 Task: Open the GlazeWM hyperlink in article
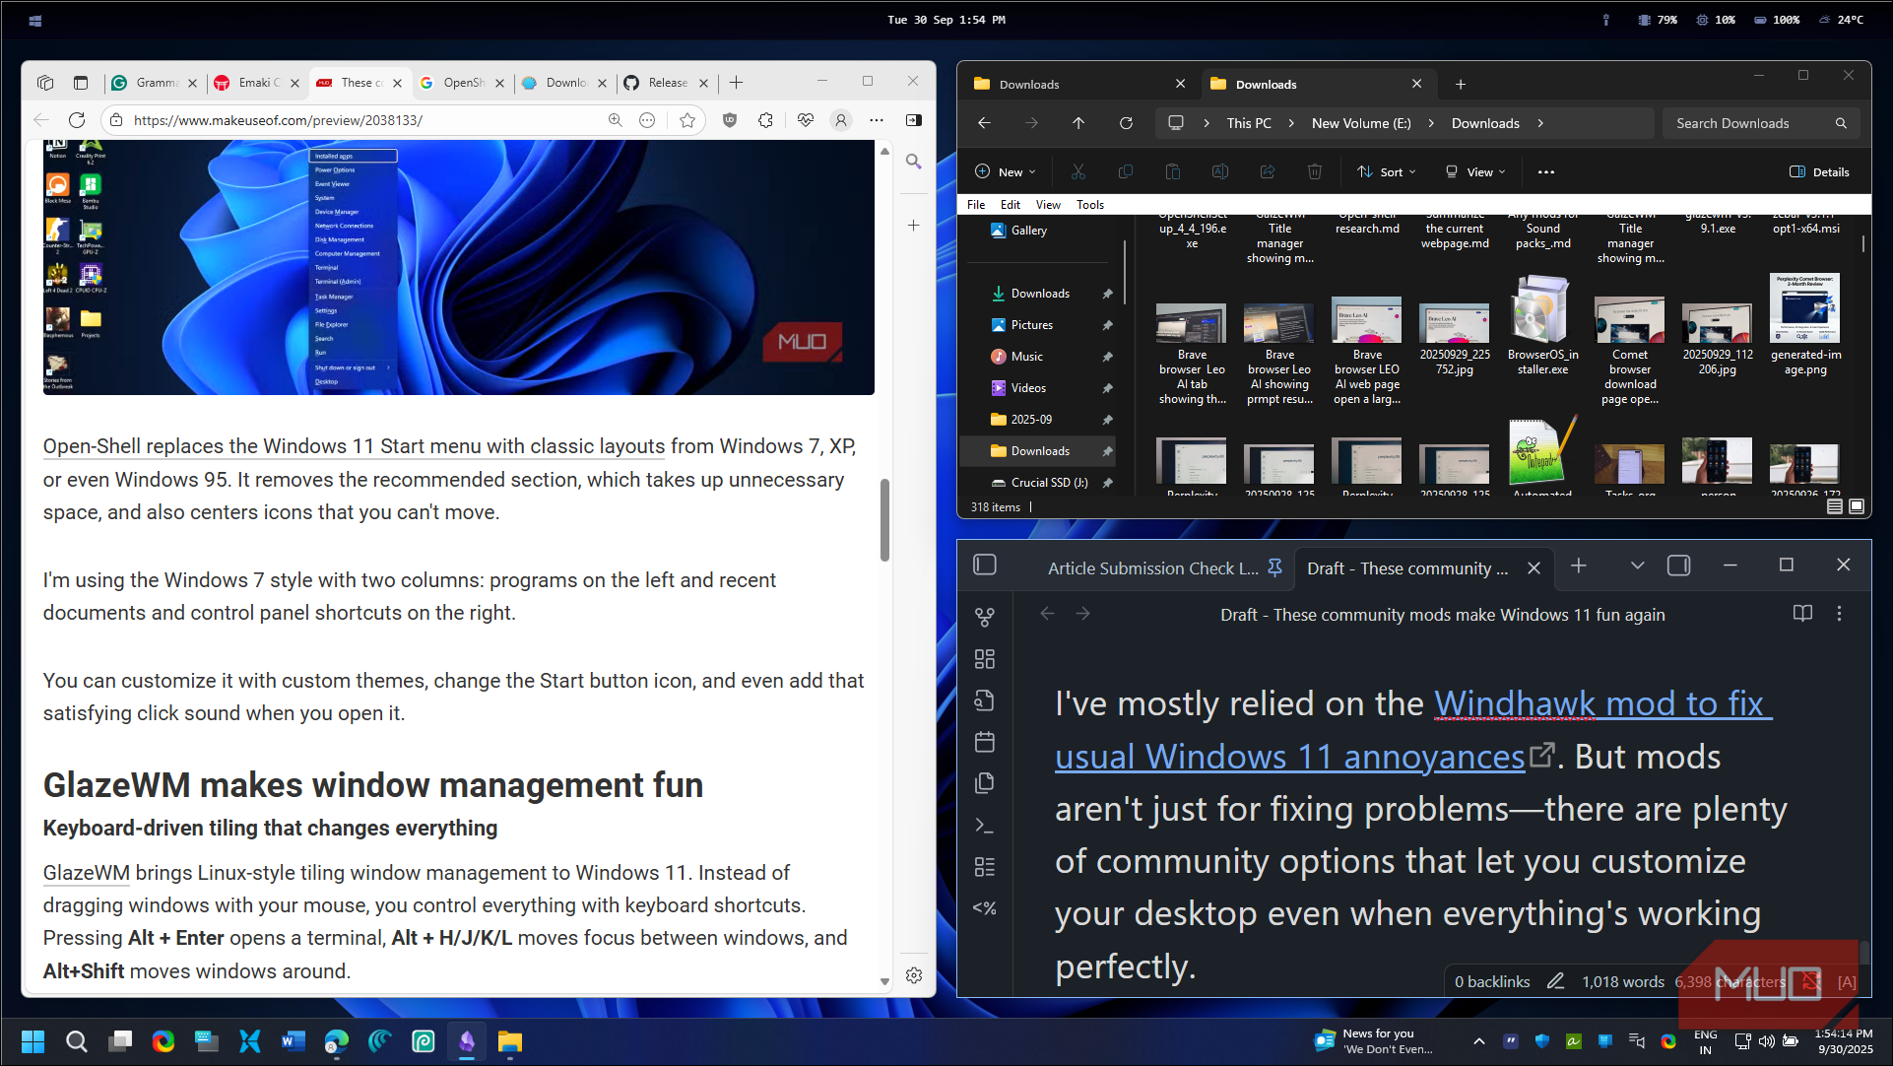(87, 873)
